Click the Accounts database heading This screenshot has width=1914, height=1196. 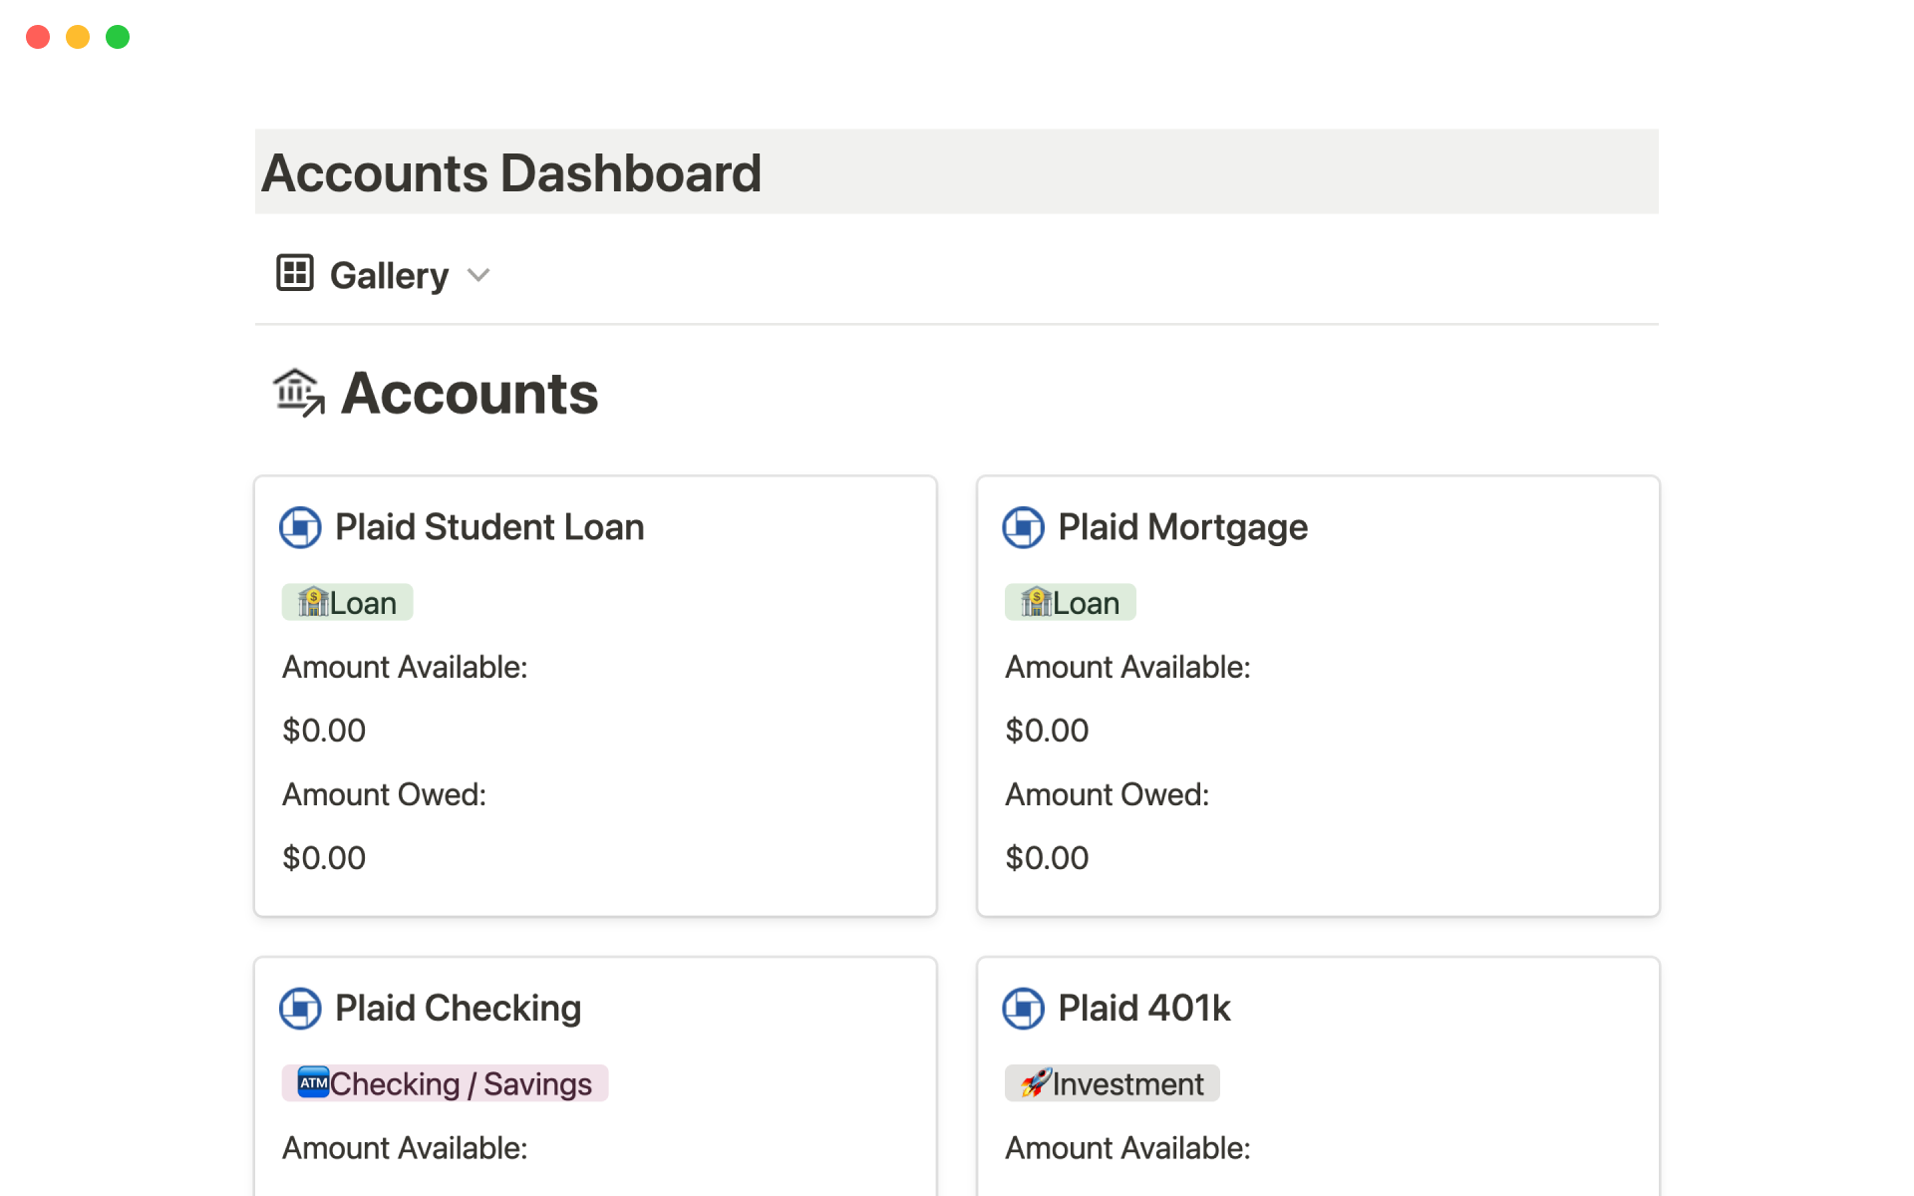click(x=469, y=394)
